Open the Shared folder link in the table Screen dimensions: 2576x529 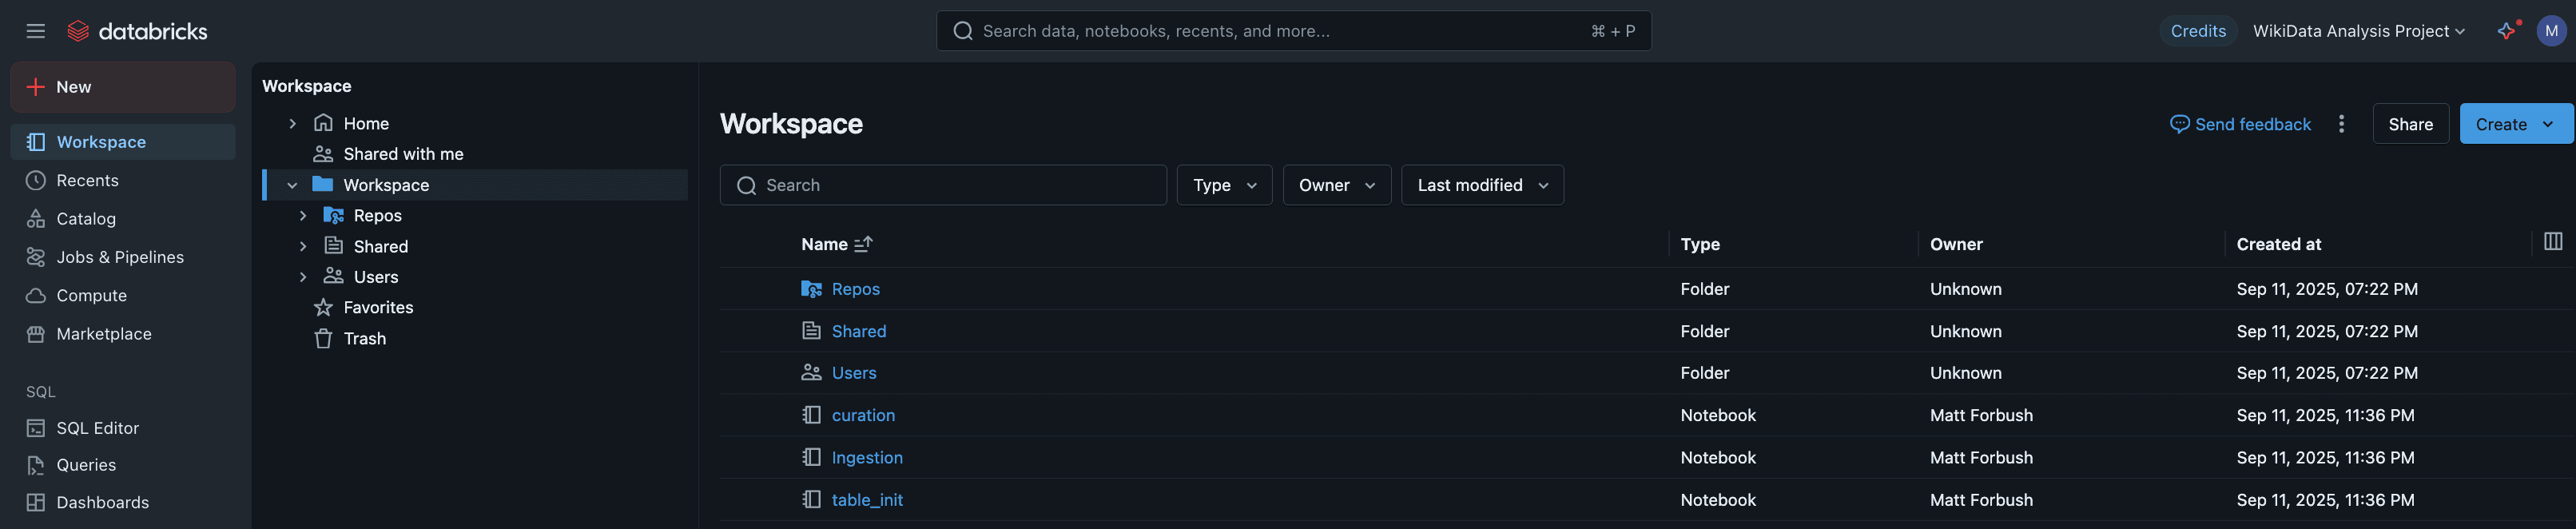[859, 331]
